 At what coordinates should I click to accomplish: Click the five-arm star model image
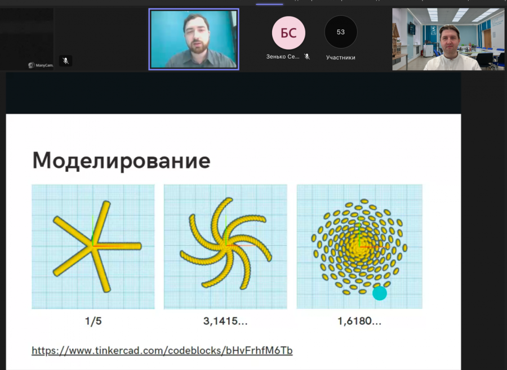click(93, 247)
